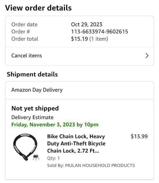Click the Sold By MULAN HOUSEHOLD PRODUCTS text
This screenshot has height=183, width=159.
91,165
